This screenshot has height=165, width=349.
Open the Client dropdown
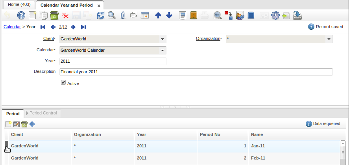(162, 39)
